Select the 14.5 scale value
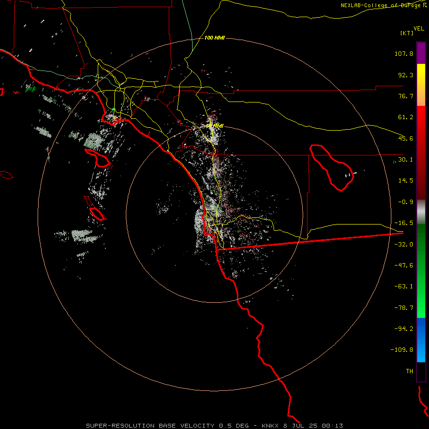The width and height of the screenshot is (429, 429). [406, 181]
